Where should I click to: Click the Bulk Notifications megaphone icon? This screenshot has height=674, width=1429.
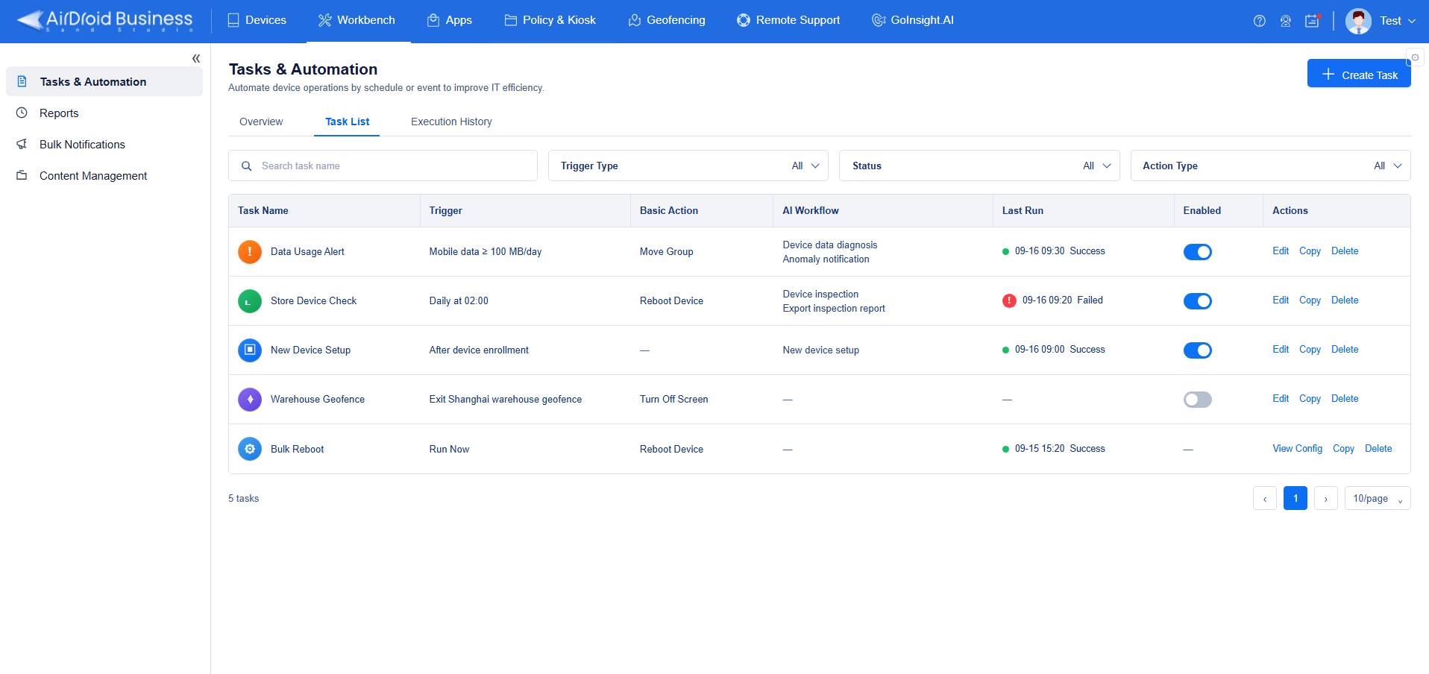(x=22, y=144)
